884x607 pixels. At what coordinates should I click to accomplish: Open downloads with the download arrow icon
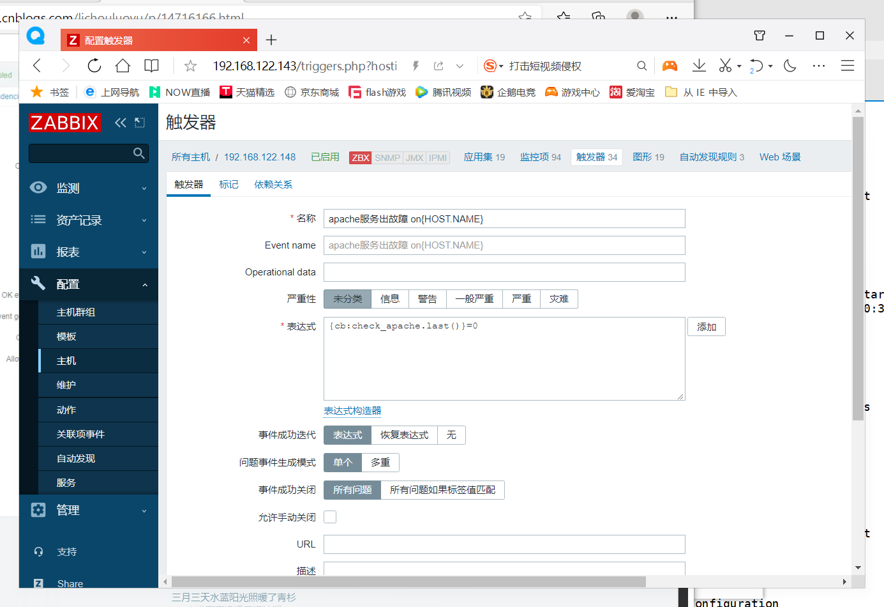pyautogui.click(x=699, y=66)
